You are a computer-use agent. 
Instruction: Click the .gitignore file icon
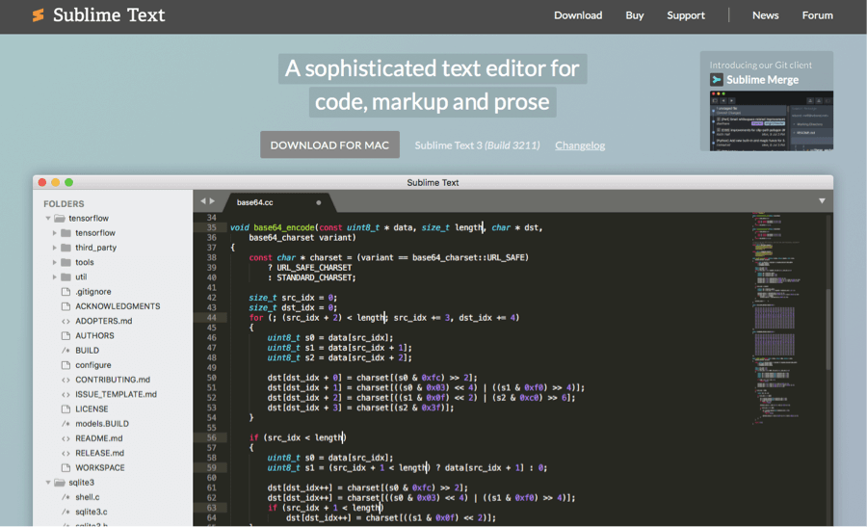click(x=66, y=291)
